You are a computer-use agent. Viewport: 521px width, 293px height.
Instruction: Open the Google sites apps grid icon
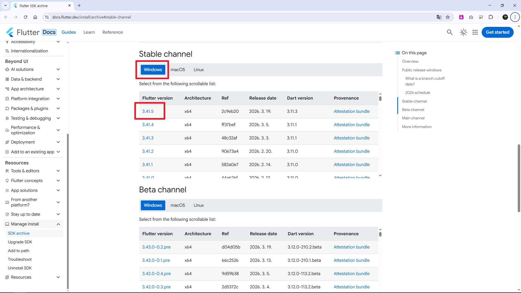pos(475,32)
